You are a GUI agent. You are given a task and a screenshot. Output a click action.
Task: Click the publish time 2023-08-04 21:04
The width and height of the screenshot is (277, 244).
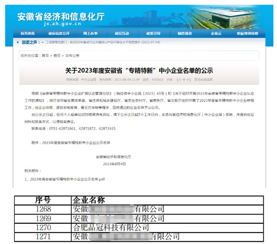119,80
